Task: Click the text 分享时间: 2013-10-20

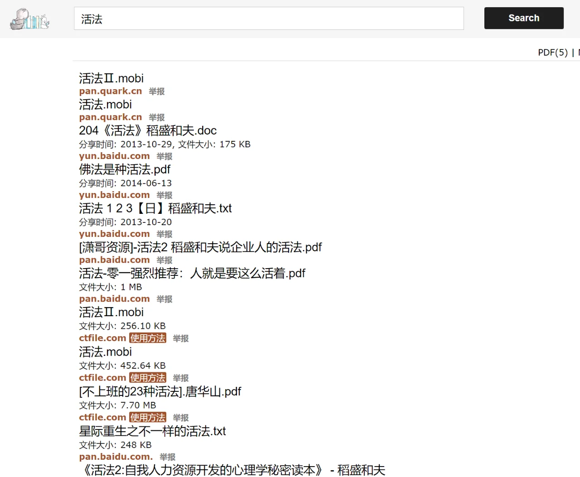Action: (x=126, y=222)
